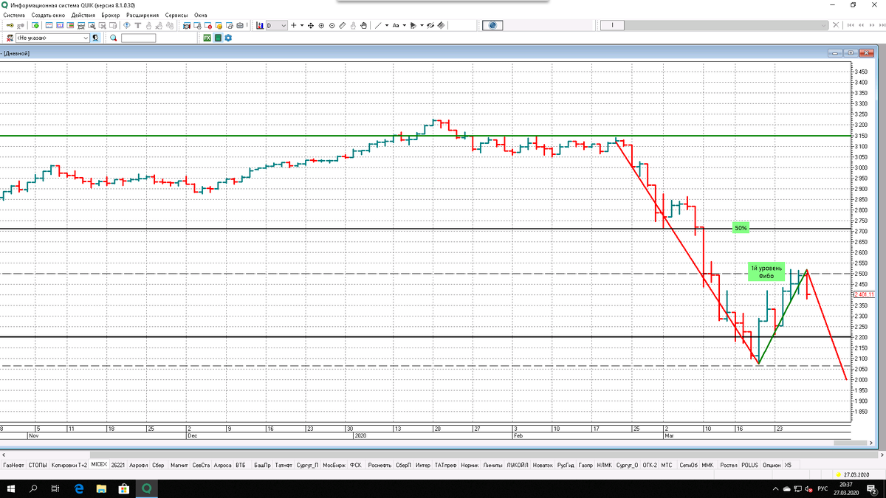The width and height of the screenshot is (886, 498).
Task: Select the Aa text label tool
Action: tap(396, 26)
